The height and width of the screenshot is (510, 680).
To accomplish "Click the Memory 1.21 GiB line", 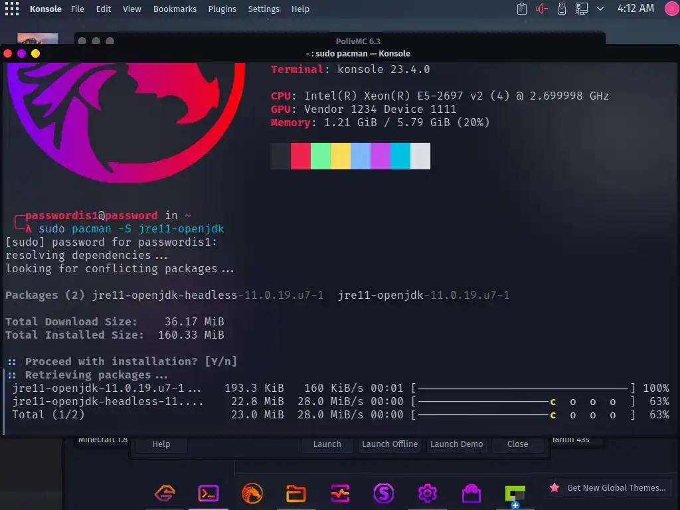I will click(x=380, y=122).
